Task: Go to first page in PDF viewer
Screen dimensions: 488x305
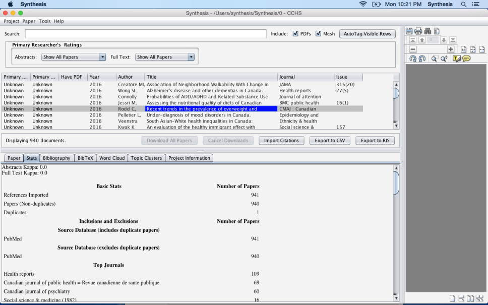Action: [413, 40]
